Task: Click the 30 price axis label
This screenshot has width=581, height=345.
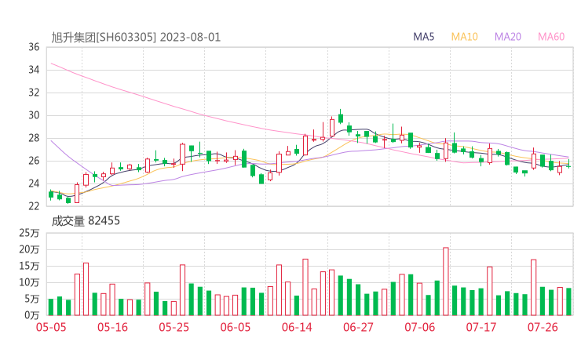Action: point(34,115)
